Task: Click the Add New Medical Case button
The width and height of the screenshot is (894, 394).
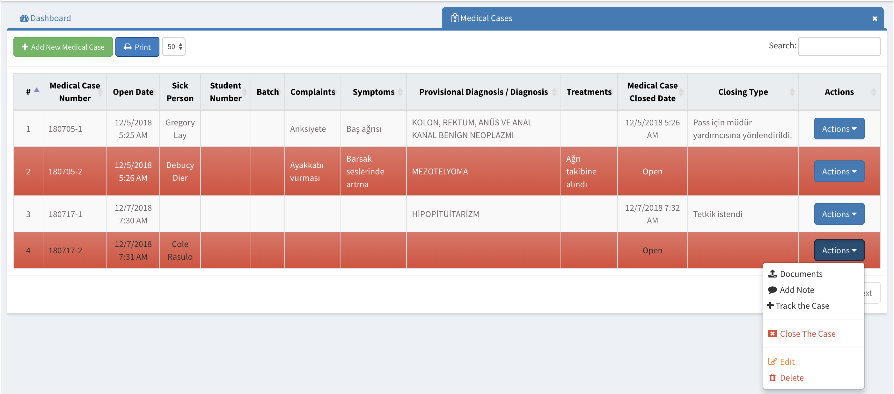Action: pyautogui.click(x=63, y=47)
